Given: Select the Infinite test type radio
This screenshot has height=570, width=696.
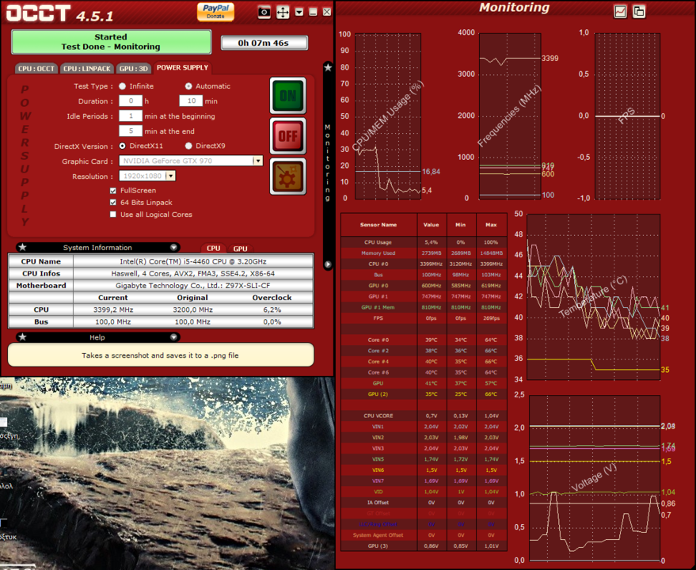Looking at the screenshot, I should [123, 86].
